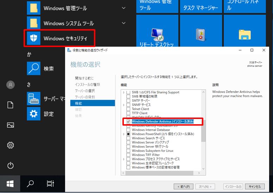Select Windows Server 移行ツール row text

pyautogui.click(x=150, y=146)
